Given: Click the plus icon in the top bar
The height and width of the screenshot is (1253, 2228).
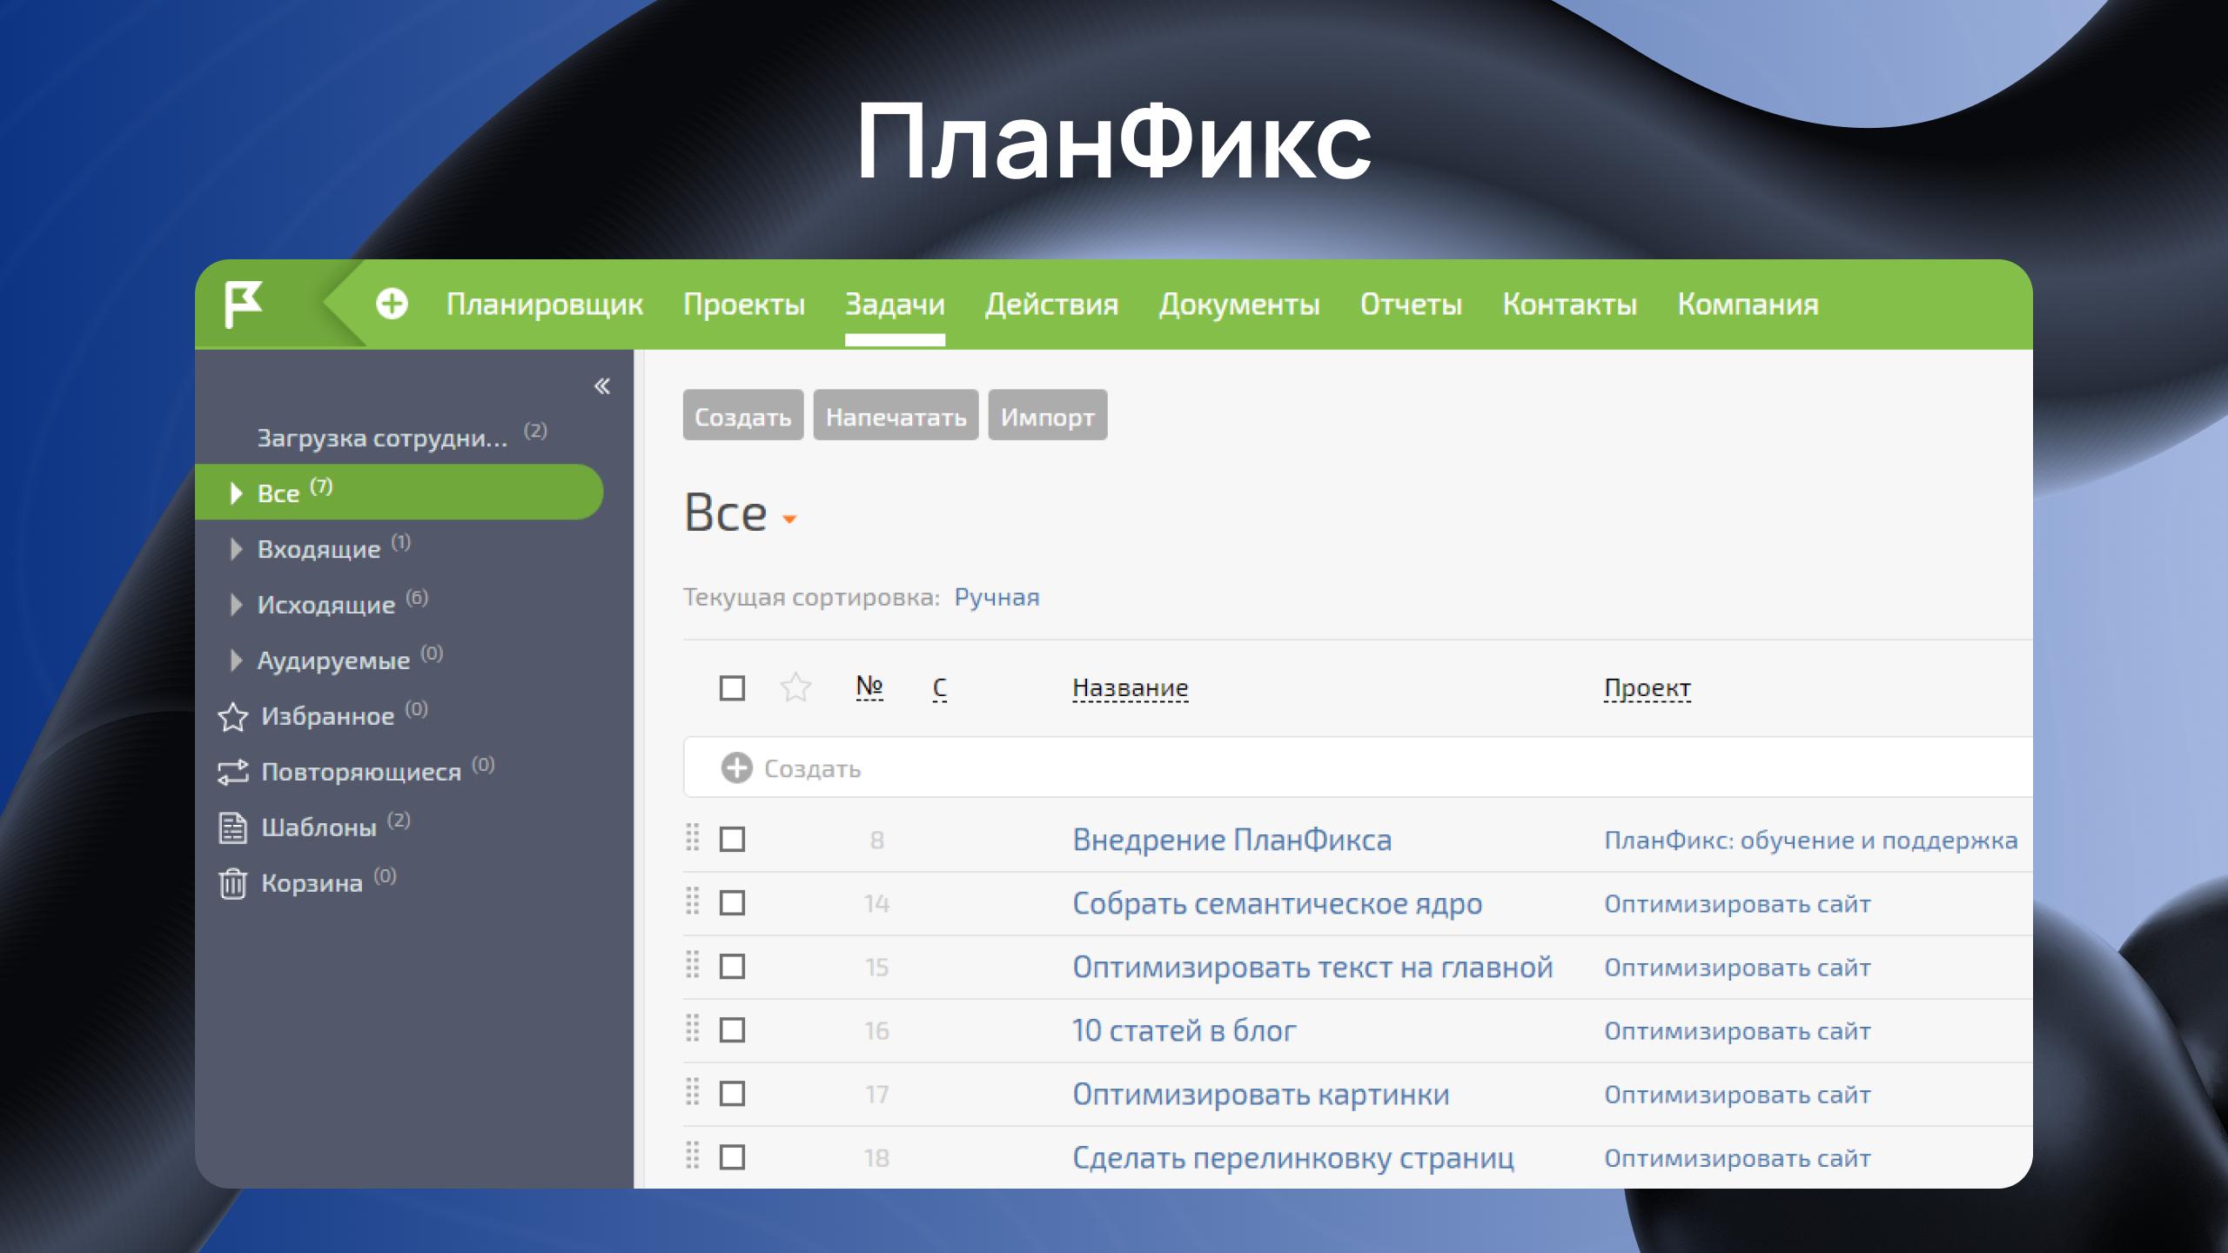Looking at the screenshot, I should 392,304.
